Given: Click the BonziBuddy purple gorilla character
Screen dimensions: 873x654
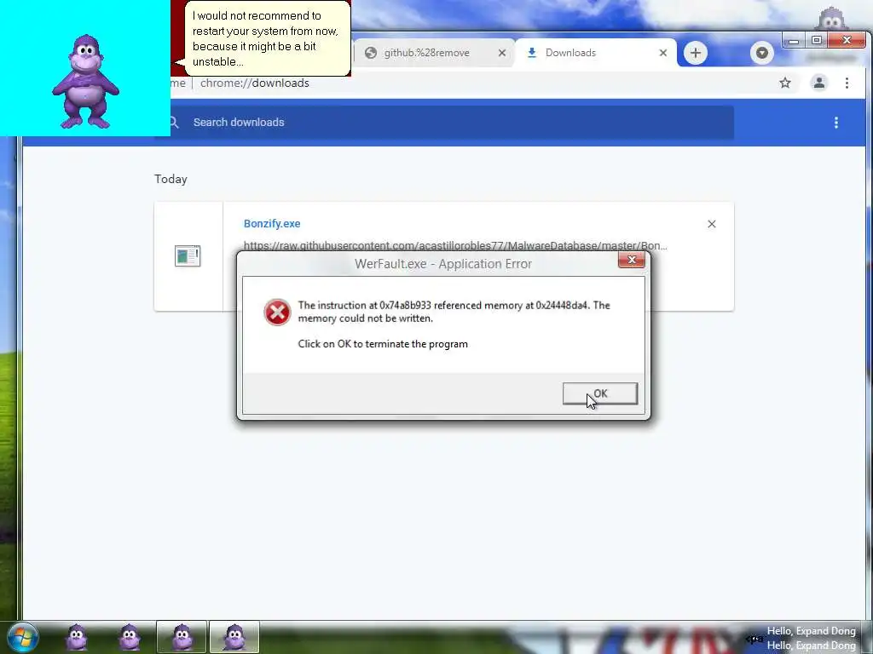Looking at the screenshot, I should coord(85,81).
